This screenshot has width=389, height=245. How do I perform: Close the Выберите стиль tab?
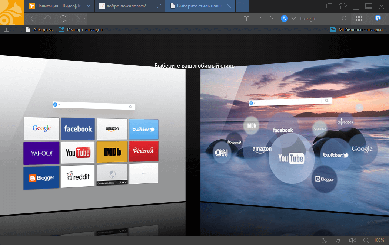click(229, 6)
